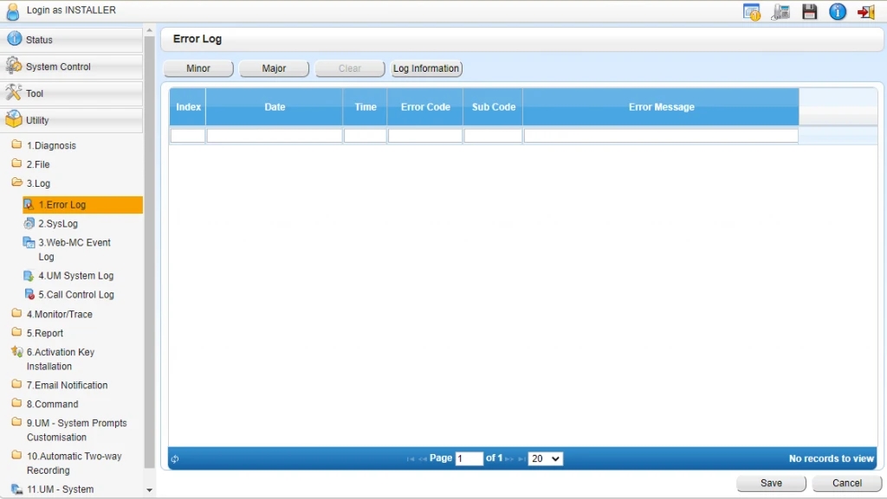Click the red logout icon at top right
The image size is (887, 499).
[866, 11]
